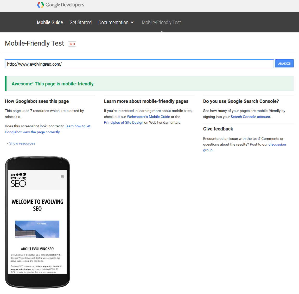Image resolution: width=299 pixels, height=294 pixels.
Task: Click the Google Developers logo
Action: 60,5
